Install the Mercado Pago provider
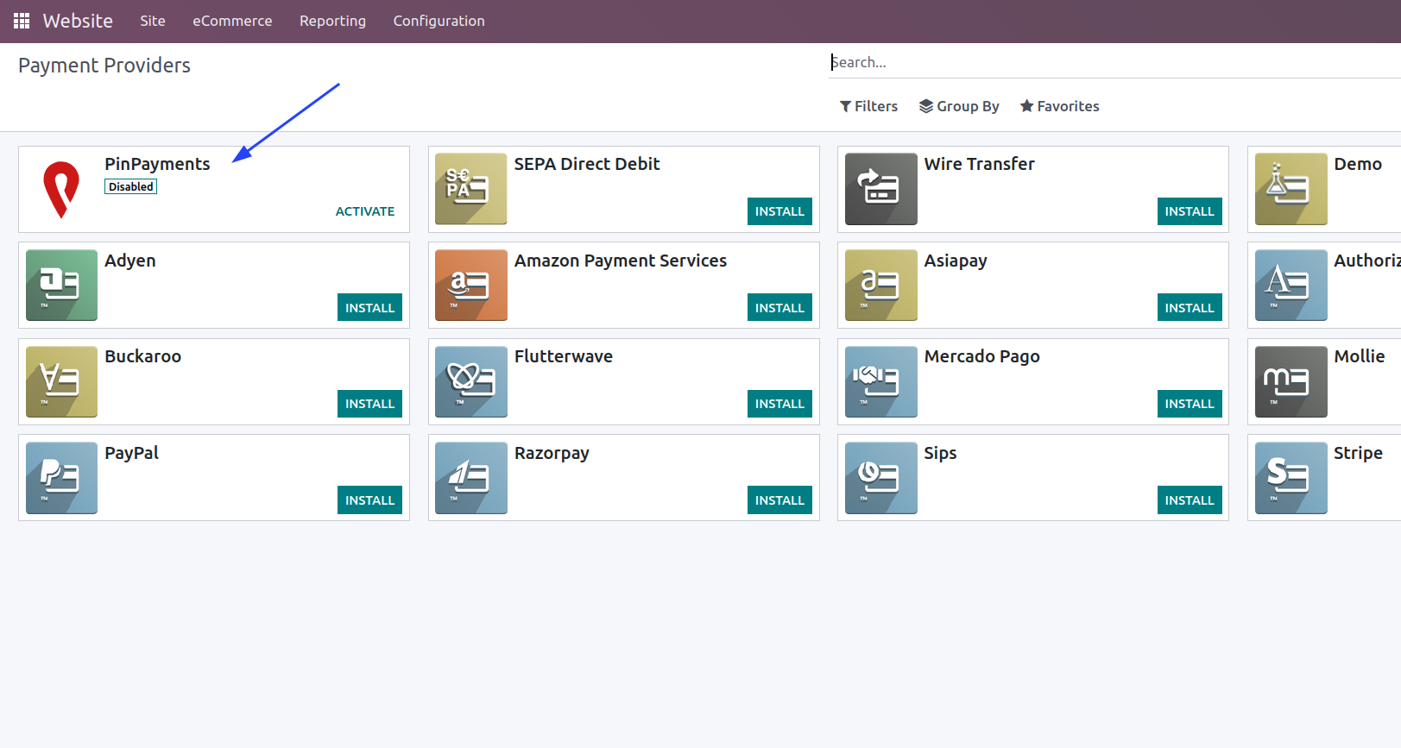The image size is (1401, 748). pos(1190,404)
